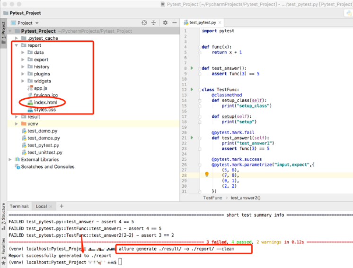Expand the export folder
Image resolution: width=353 pixels, height=268 pixels.
point(23,60)
